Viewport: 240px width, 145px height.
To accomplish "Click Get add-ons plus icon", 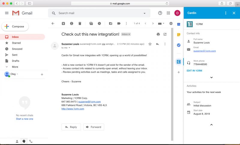I will [x=178, y=72].
